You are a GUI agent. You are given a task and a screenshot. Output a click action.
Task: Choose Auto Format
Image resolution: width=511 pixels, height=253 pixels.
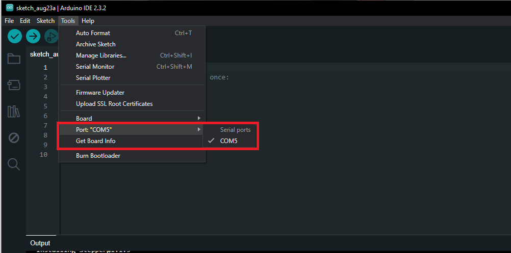tap(132, 33)
